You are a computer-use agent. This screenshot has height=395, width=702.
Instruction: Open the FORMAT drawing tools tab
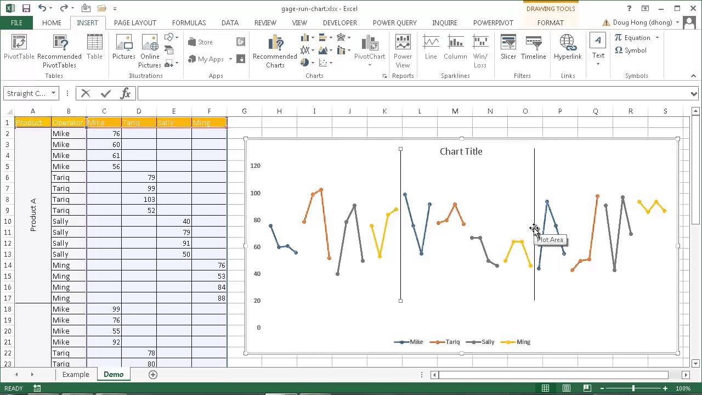(550, 22)
